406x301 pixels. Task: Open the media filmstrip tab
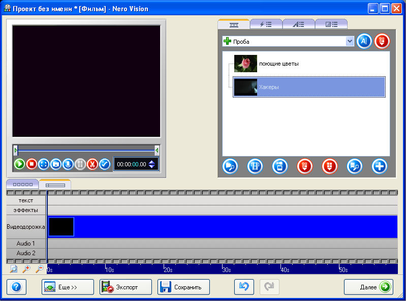coord(234,24)
